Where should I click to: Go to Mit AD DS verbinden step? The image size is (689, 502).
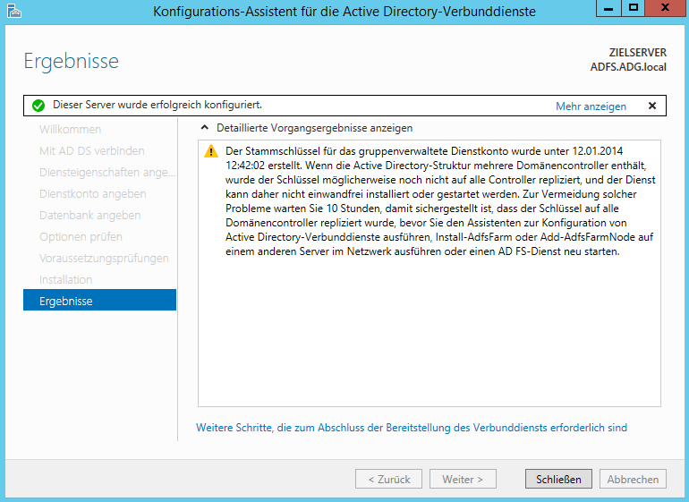(91, 151)
